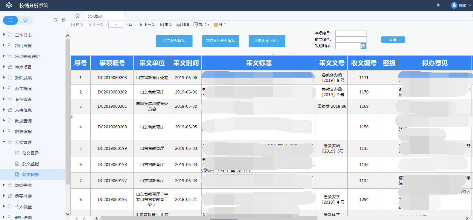Screen dimensions: 473x220
Task: Expand the 人事信息 tree node
Action: point(4,110)
